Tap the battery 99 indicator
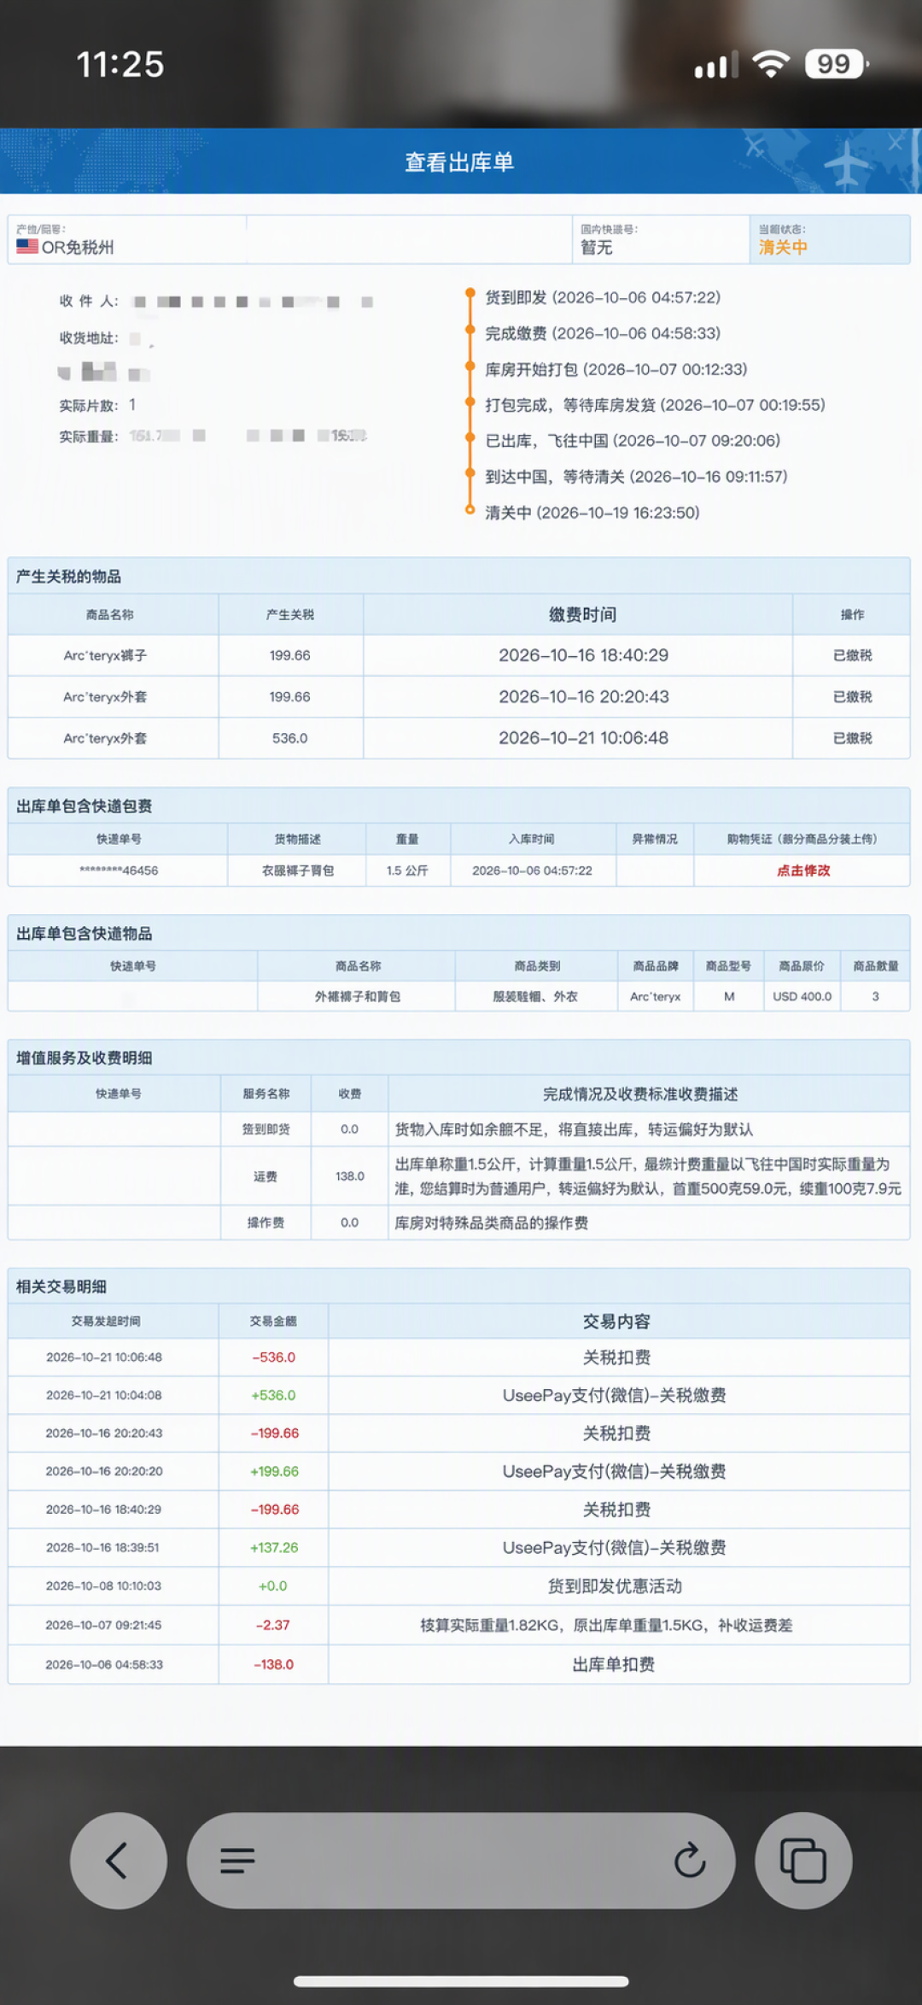 coord(837,64)
